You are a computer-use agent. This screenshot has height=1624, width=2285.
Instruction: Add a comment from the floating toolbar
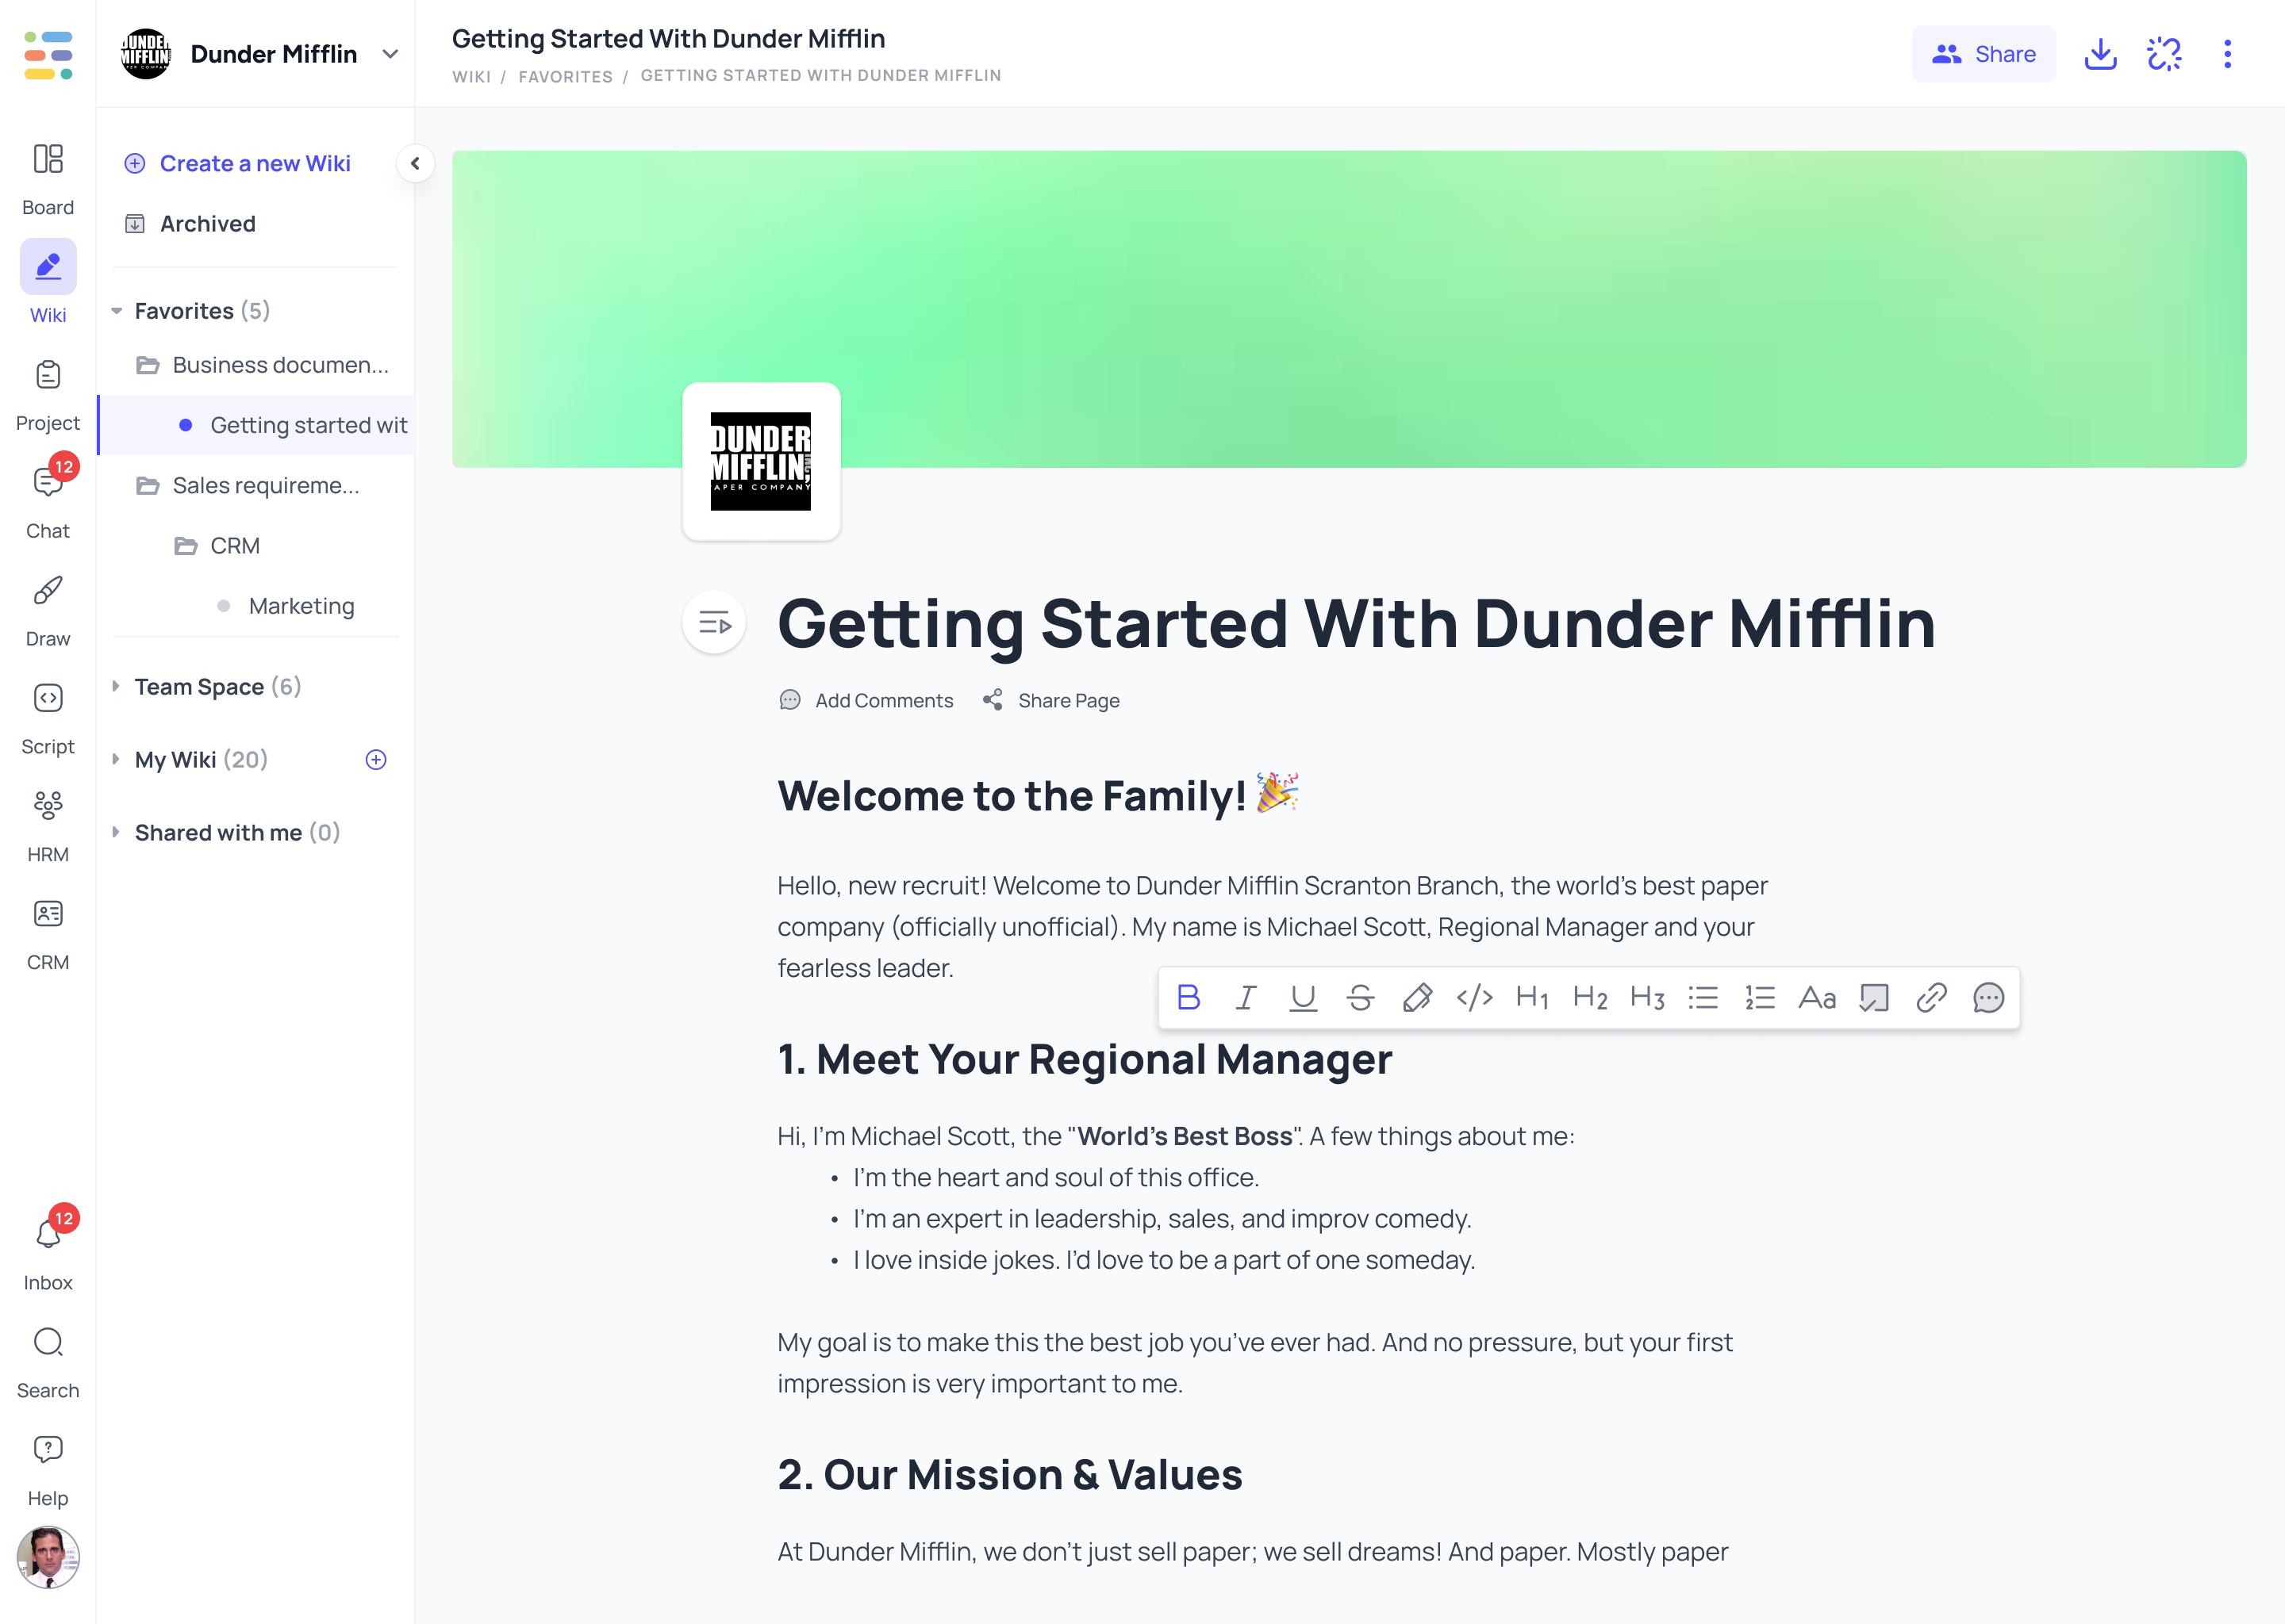pos(1987,997)
